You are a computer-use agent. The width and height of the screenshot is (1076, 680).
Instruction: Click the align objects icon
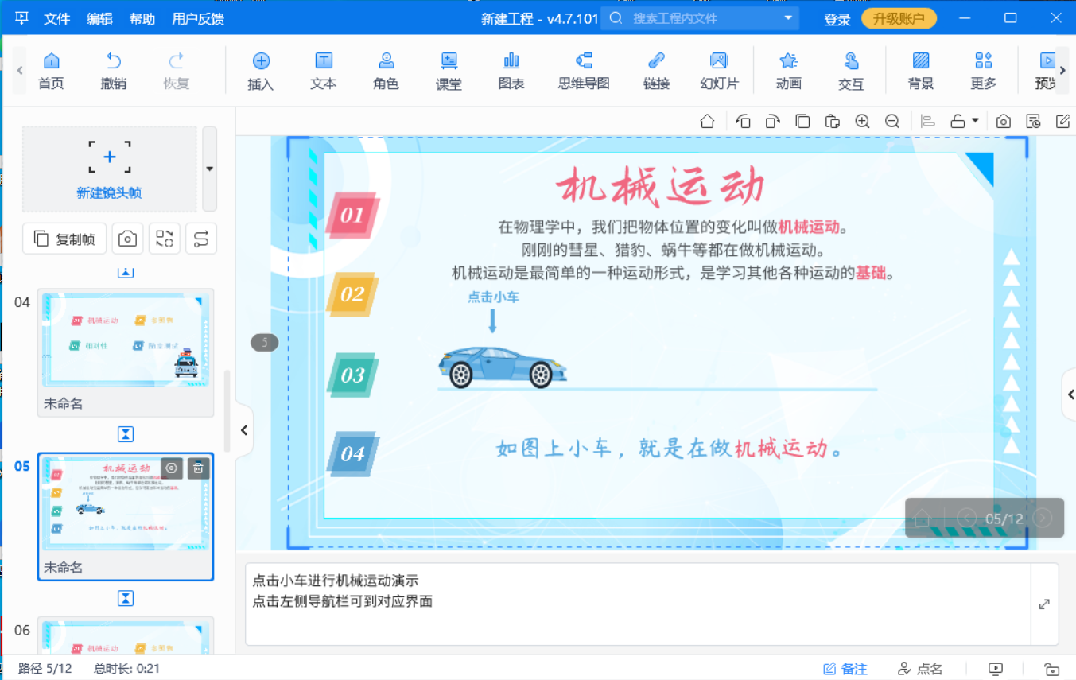927,122
